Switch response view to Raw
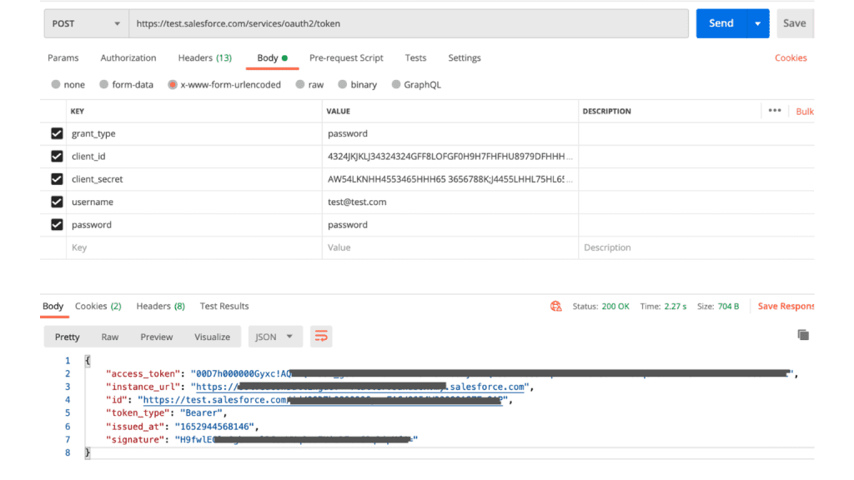This screenshot has width=854, height=480. (x=110, y=337)
